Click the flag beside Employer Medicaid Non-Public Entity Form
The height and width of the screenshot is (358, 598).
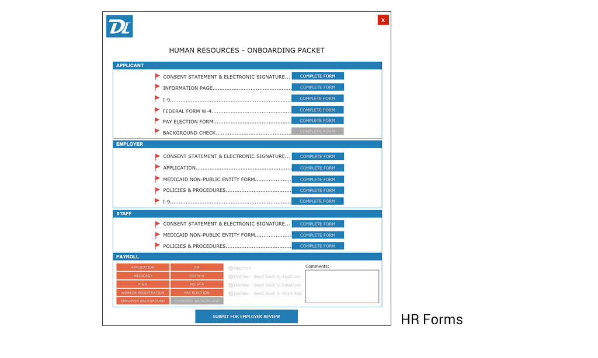tap(157, 179)
